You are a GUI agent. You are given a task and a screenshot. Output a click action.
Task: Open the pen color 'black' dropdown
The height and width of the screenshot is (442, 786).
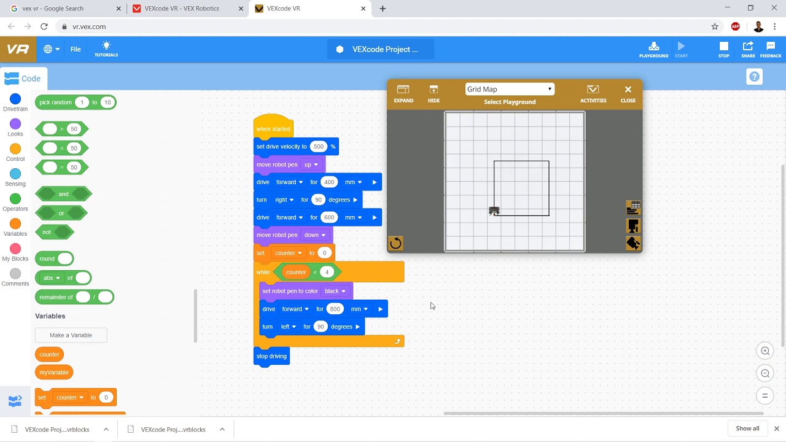[335, 291]
